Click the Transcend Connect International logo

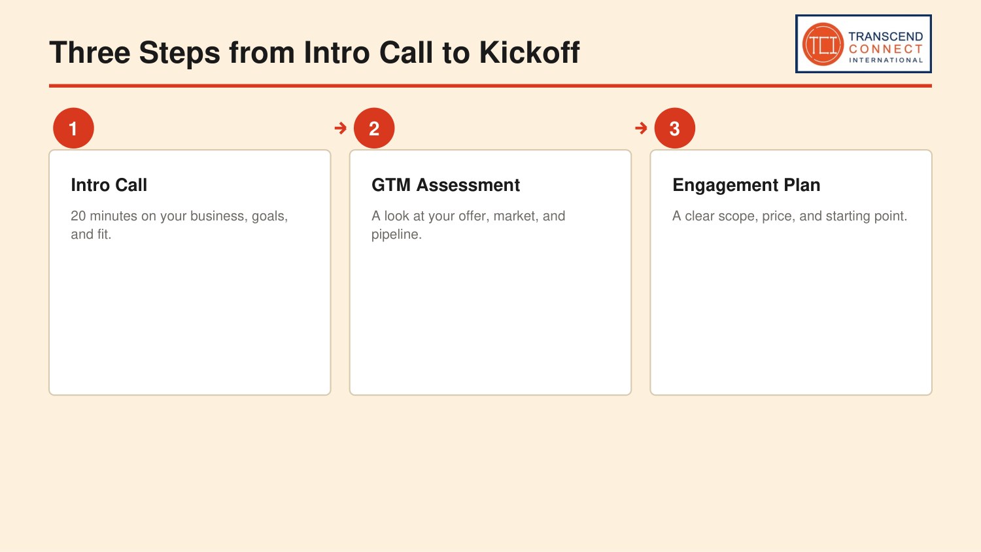click(863, 44)
